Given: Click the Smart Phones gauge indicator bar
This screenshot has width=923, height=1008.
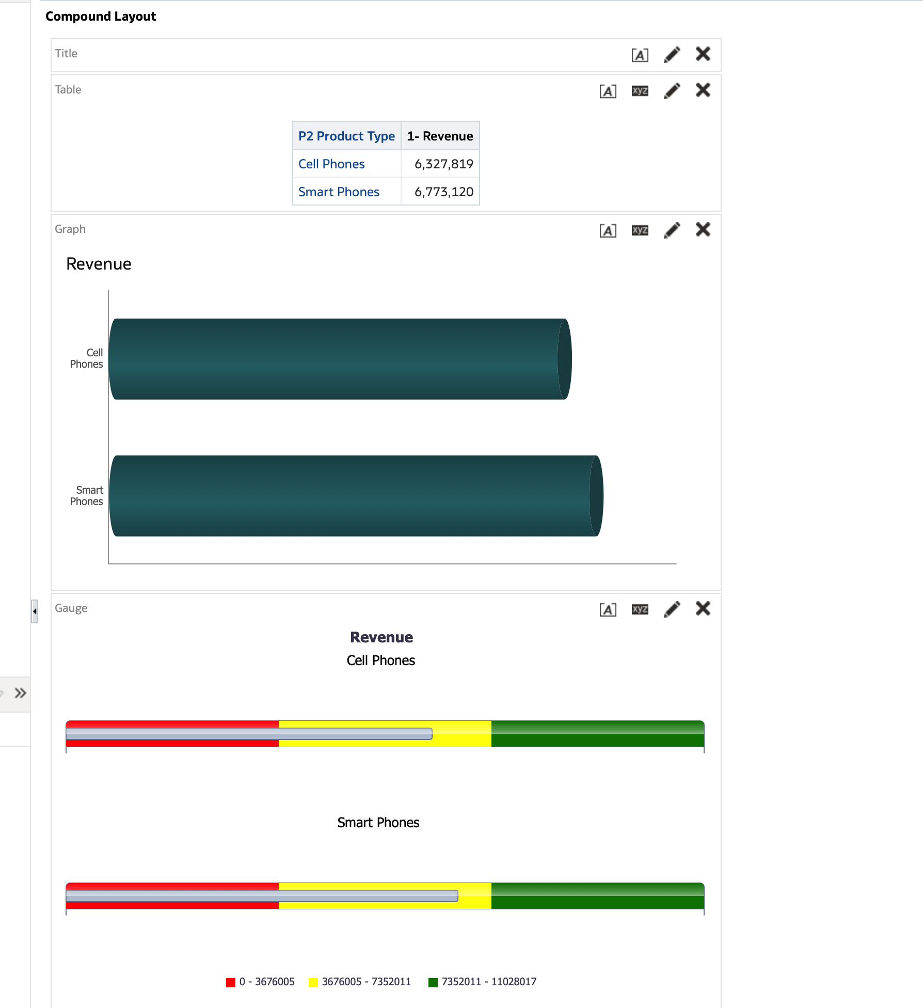Looking at the screenshot, I should coord(262,896).
